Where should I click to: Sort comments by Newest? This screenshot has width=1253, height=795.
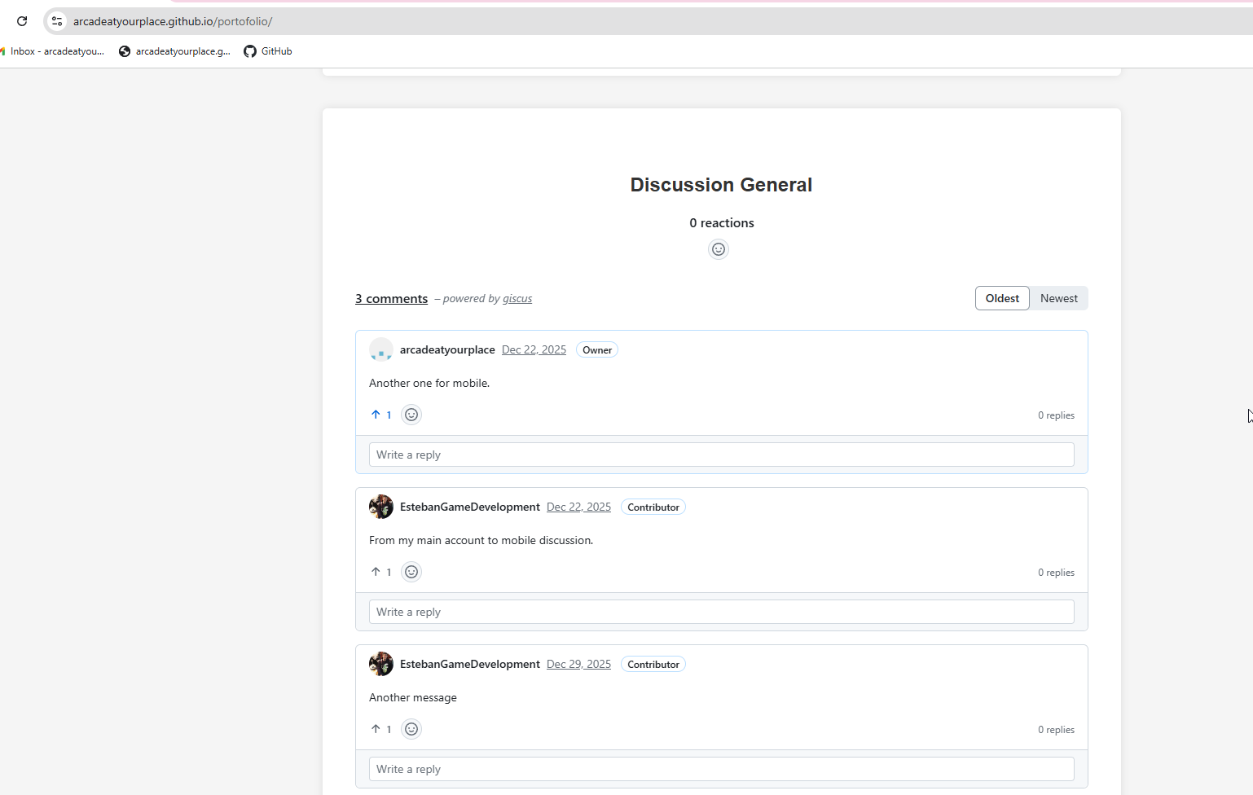1058,298
